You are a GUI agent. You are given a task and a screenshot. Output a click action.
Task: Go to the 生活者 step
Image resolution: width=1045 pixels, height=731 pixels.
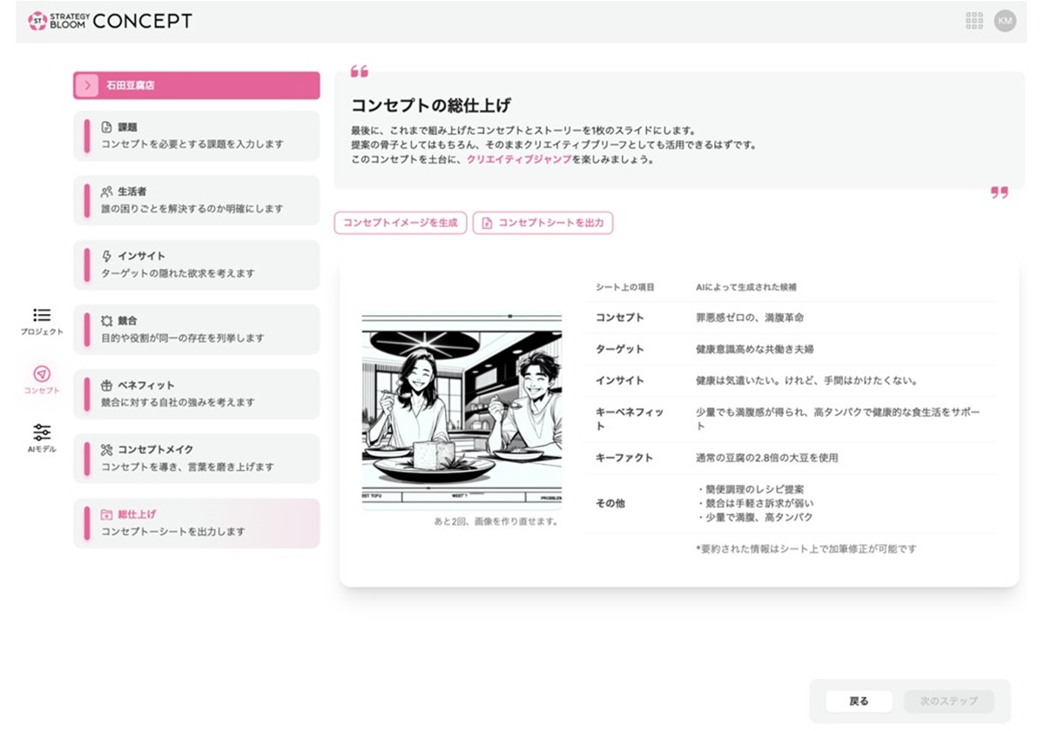(x=196, y=200)
